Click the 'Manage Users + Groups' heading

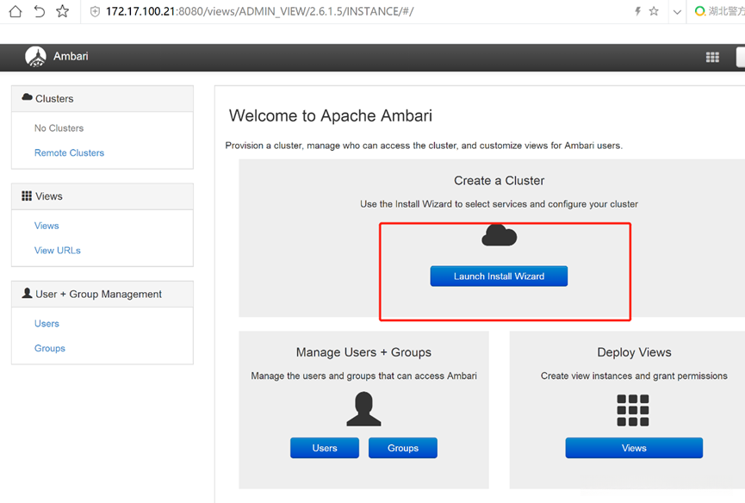click(x=363, y=352)
